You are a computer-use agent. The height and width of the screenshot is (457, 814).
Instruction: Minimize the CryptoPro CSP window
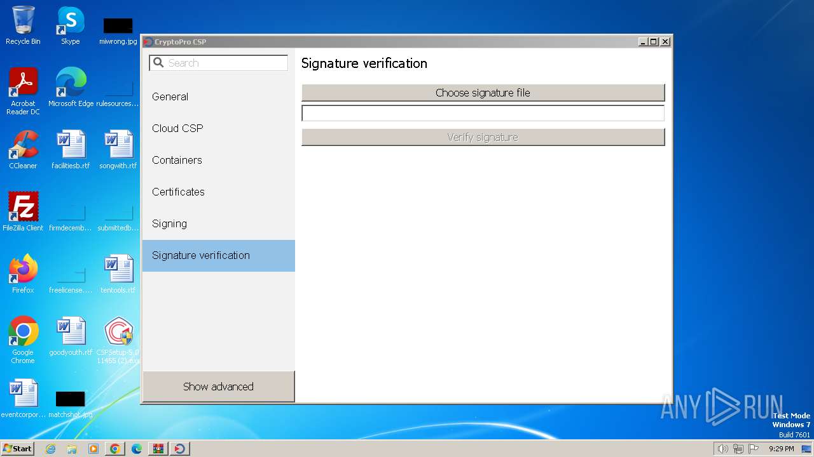(x=643, y=42)
